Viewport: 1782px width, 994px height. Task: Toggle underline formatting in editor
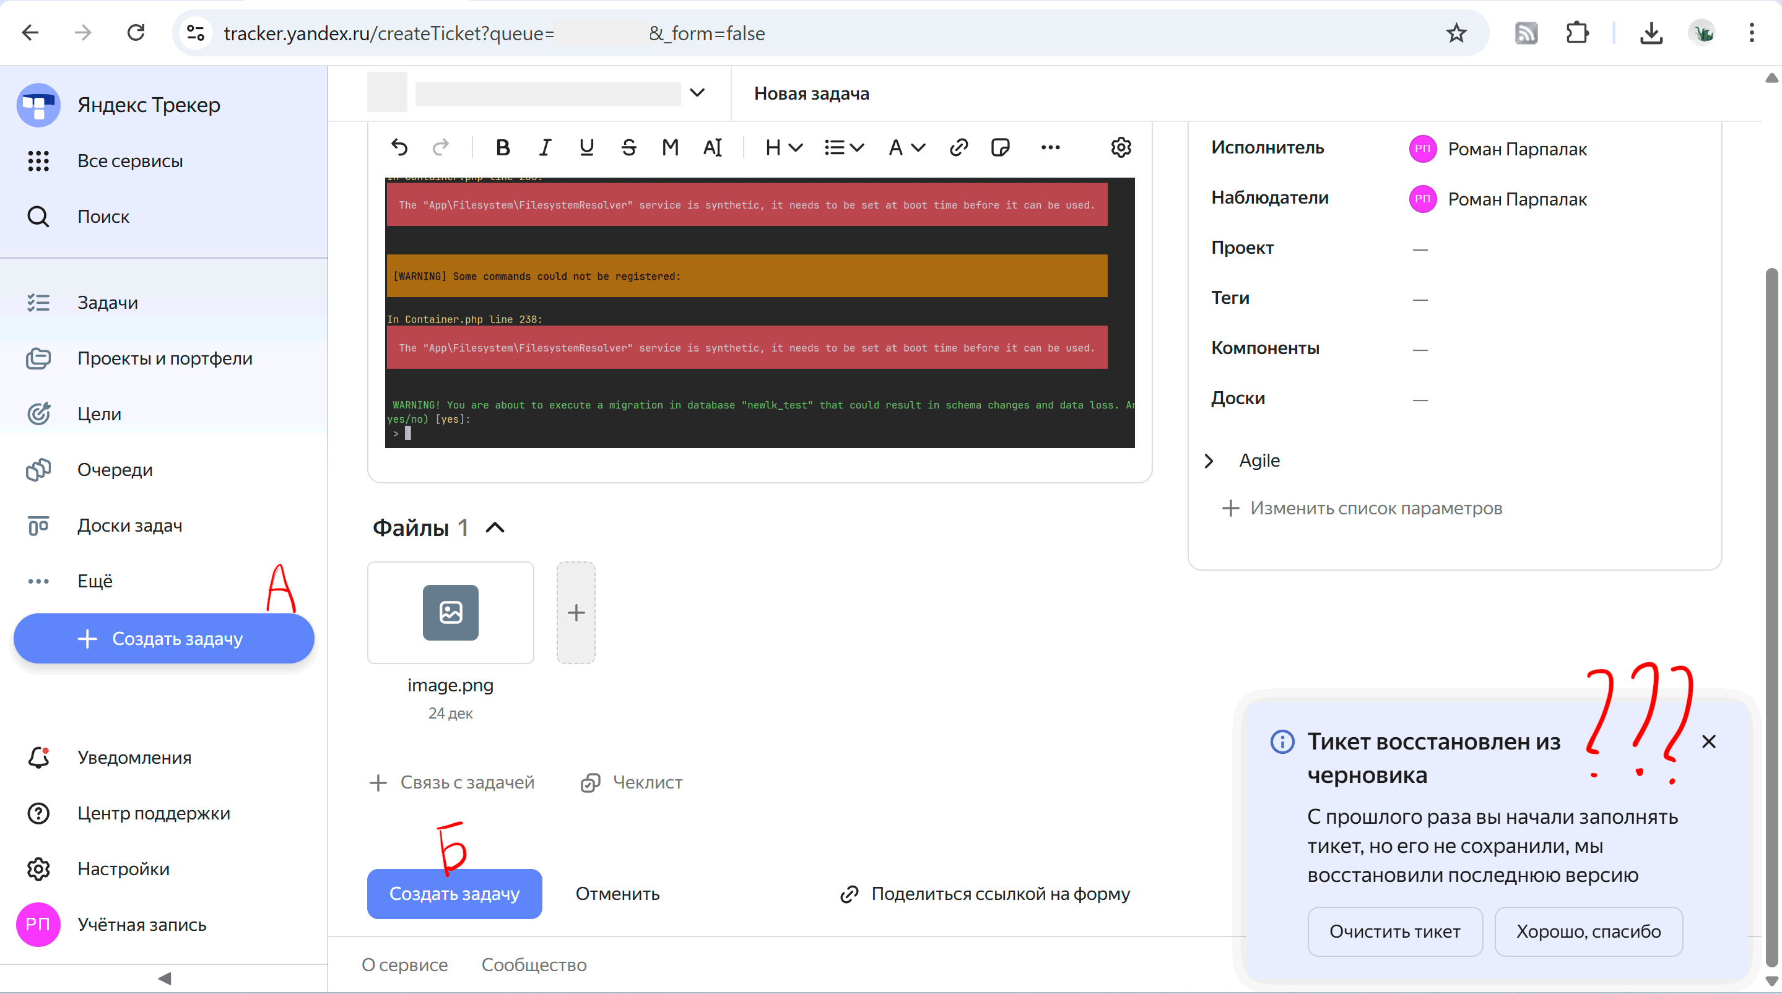pyautogui.click(x=586, y=147)
